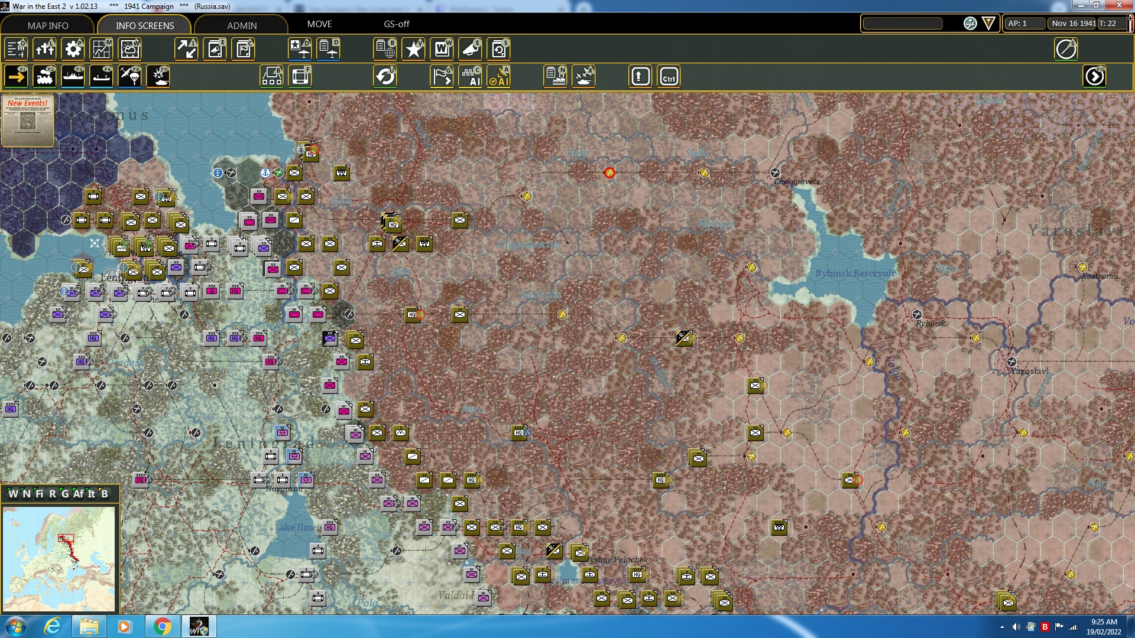Select Air execution mode tank explosion (F11)

158,77
